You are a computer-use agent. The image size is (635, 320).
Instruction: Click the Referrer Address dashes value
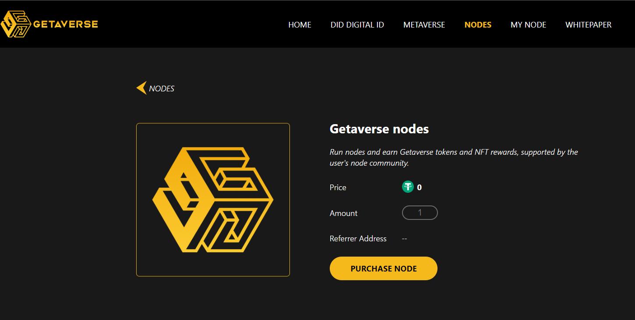[x=404, y=239]
